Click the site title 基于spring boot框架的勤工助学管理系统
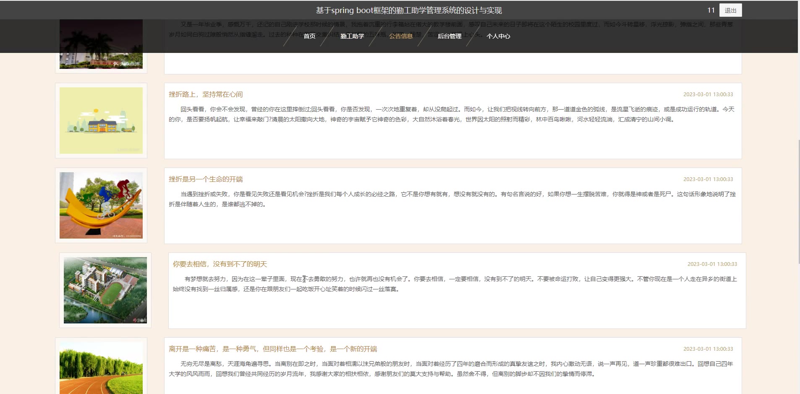This screenshot has height=394, width=800. pos(409,11)
